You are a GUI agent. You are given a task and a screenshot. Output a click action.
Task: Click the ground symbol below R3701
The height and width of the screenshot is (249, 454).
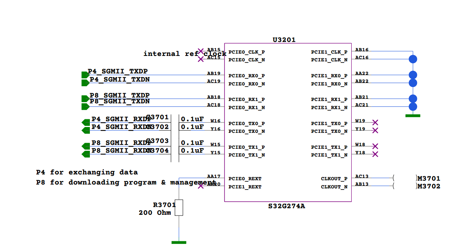[179, 242]
